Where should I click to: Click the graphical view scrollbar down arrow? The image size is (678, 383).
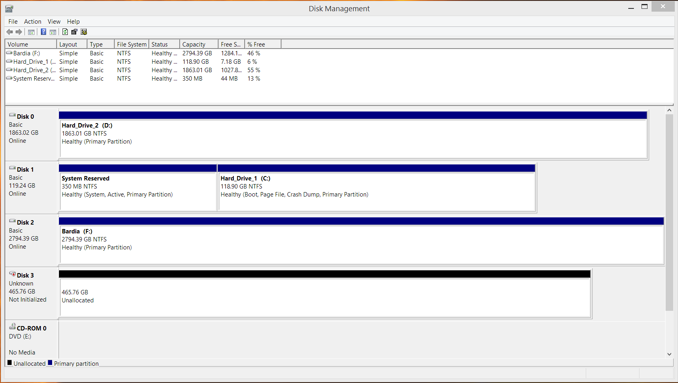tap(669, 354)
